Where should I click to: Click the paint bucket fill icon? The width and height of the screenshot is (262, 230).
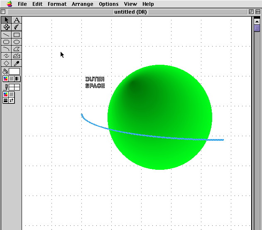(5, 71)
